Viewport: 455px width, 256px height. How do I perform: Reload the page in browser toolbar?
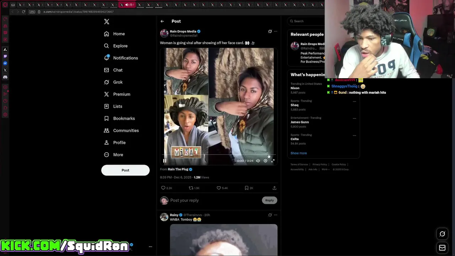tap(23, 12)
